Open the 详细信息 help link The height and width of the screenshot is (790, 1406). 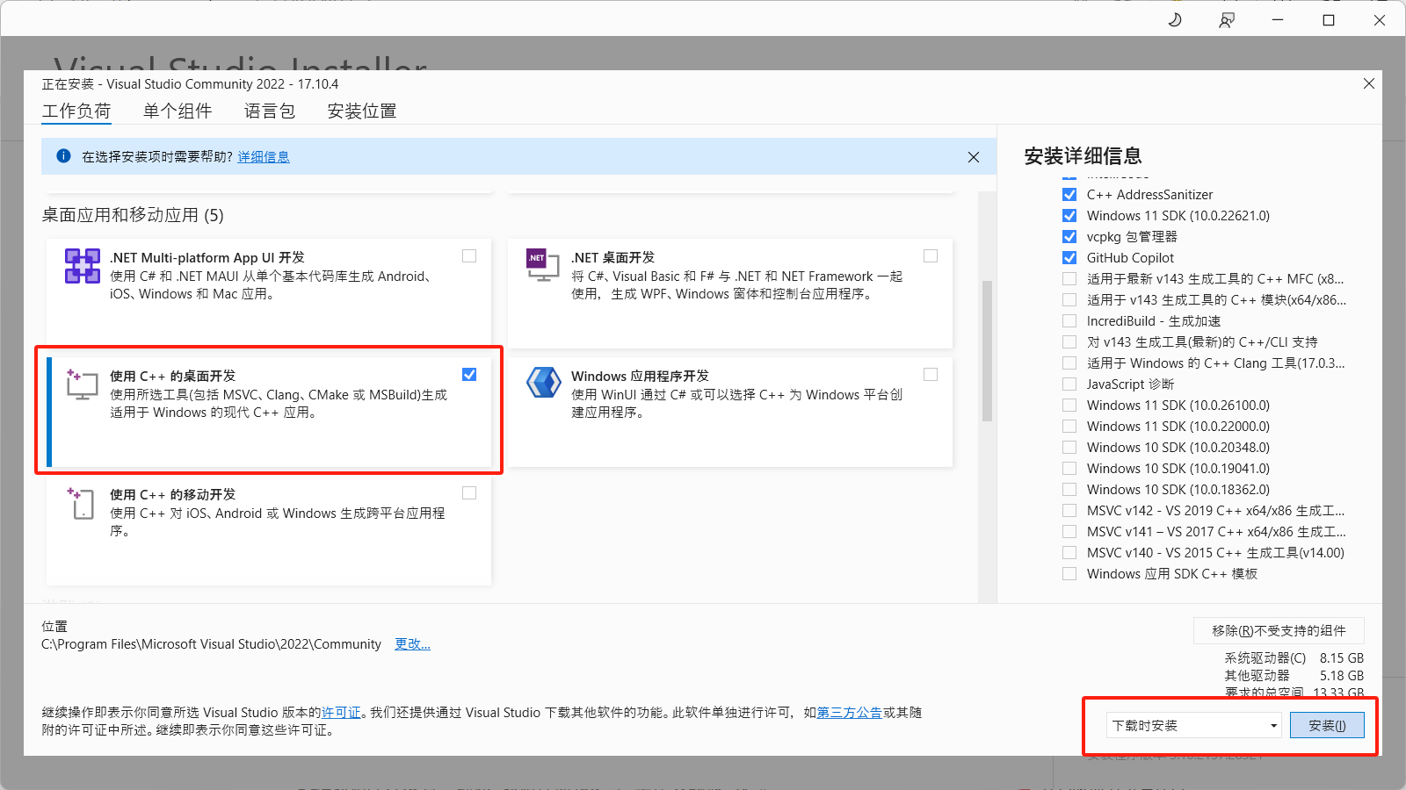click(264, 157)
